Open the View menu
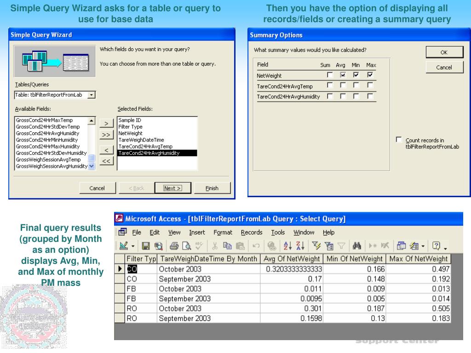471x353 pixels. [174, 232]
